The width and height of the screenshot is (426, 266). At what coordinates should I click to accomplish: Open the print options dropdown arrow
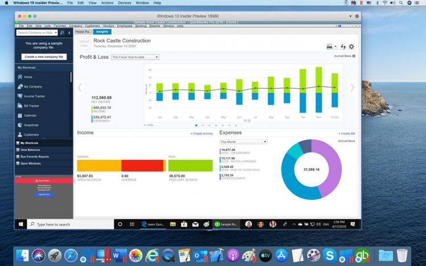[335, 47]
